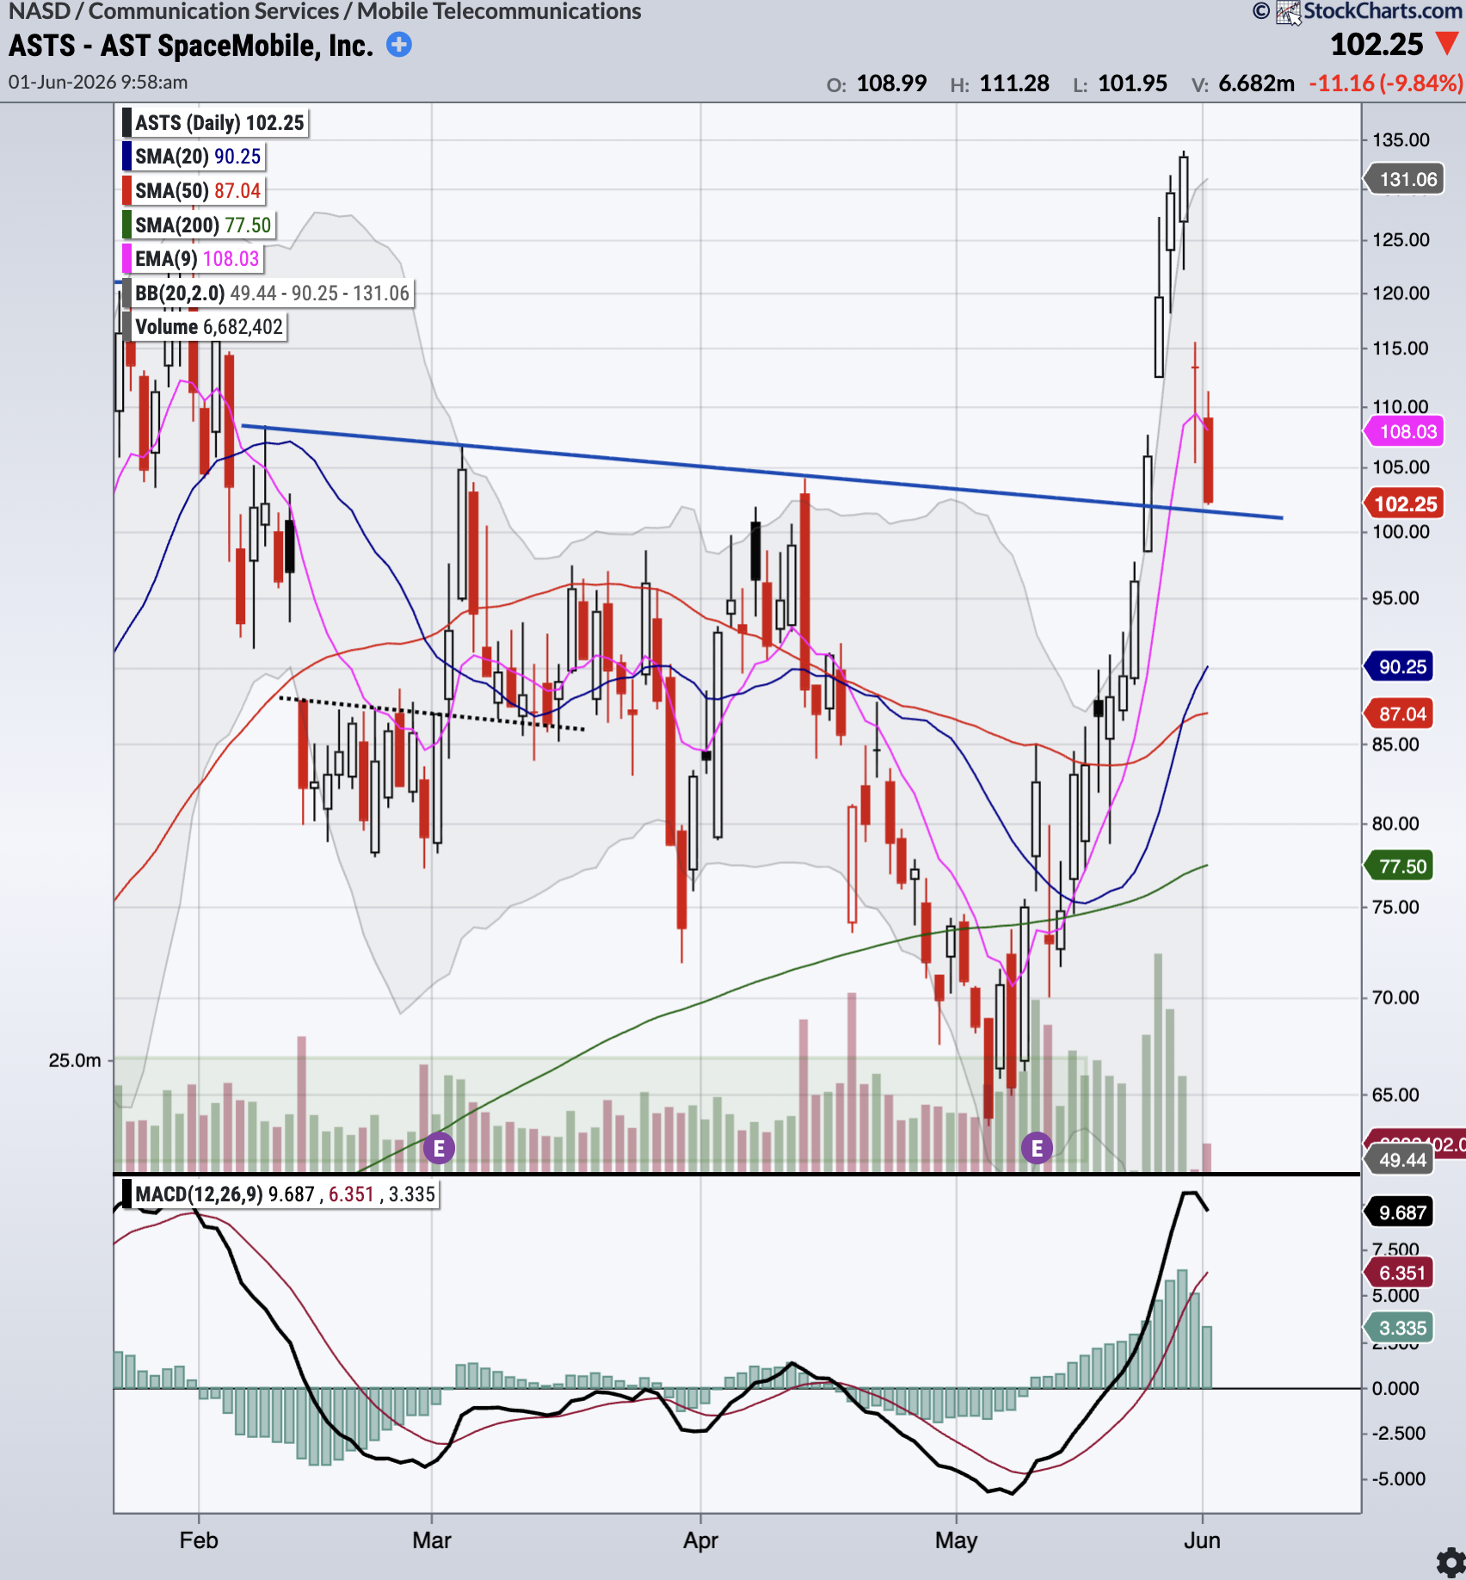The height and width of the screenshot is (1580, 1466).
Task: Click the magenta '108.03' EMA axis tag
Action: click(x=1405, y=431)
